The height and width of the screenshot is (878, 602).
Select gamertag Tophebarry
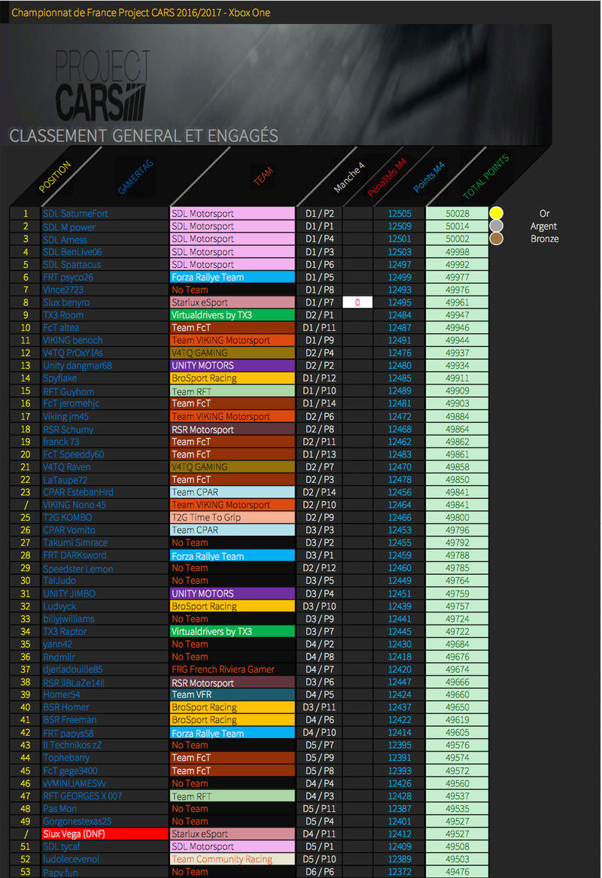[x=66, y=758]
